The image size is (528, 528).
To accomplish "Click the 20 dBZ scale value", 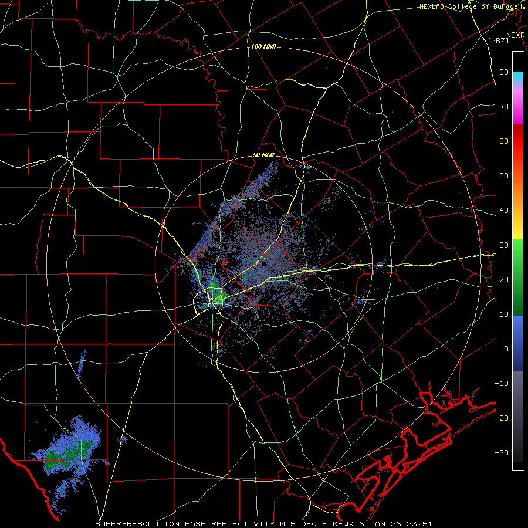I will click(x=504, y=279).
